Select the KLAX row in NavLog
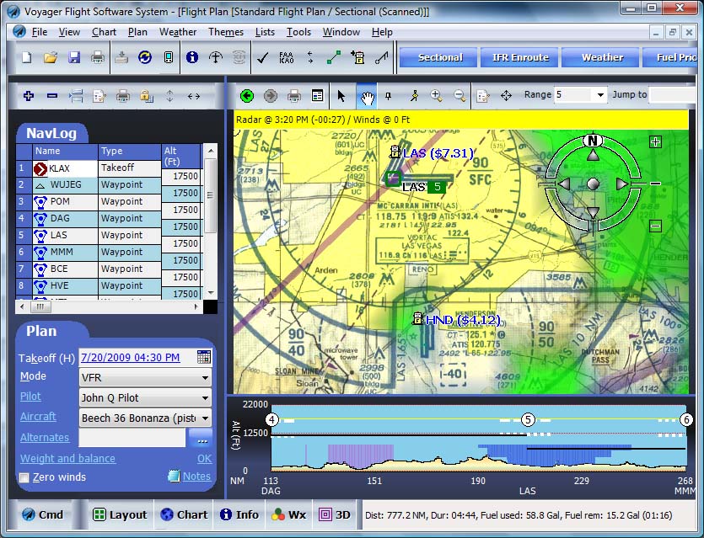Viewport: 704px width, 538px height. click(x=109, y=168)
